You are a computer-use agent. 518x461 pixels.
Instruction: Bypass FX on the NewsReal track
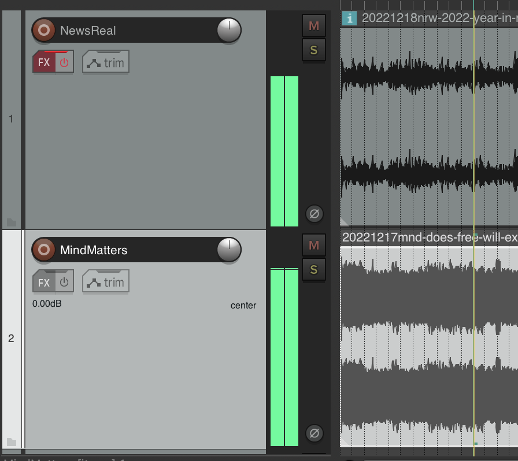tap(64, 62)
